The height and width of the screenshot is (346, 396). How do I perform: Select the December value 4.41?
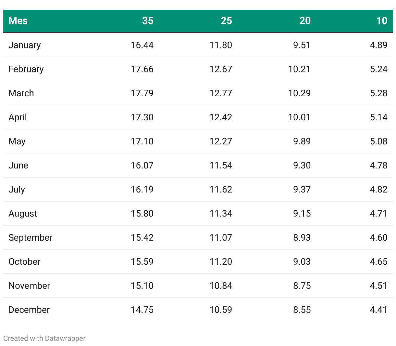point(378,310)
